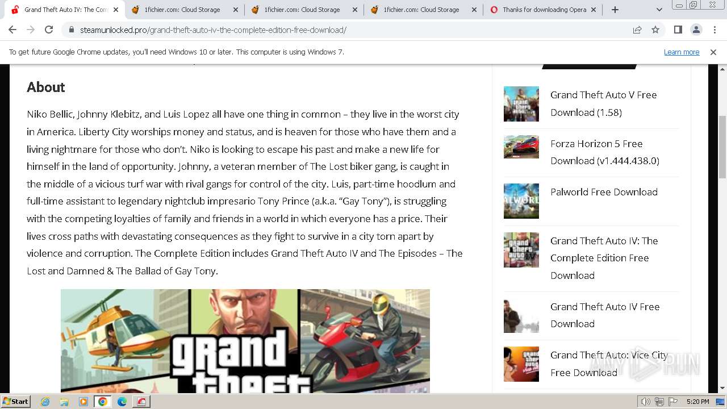Open the red app icon in the taskbar
The image size is (727, 409).
[141, 402]
